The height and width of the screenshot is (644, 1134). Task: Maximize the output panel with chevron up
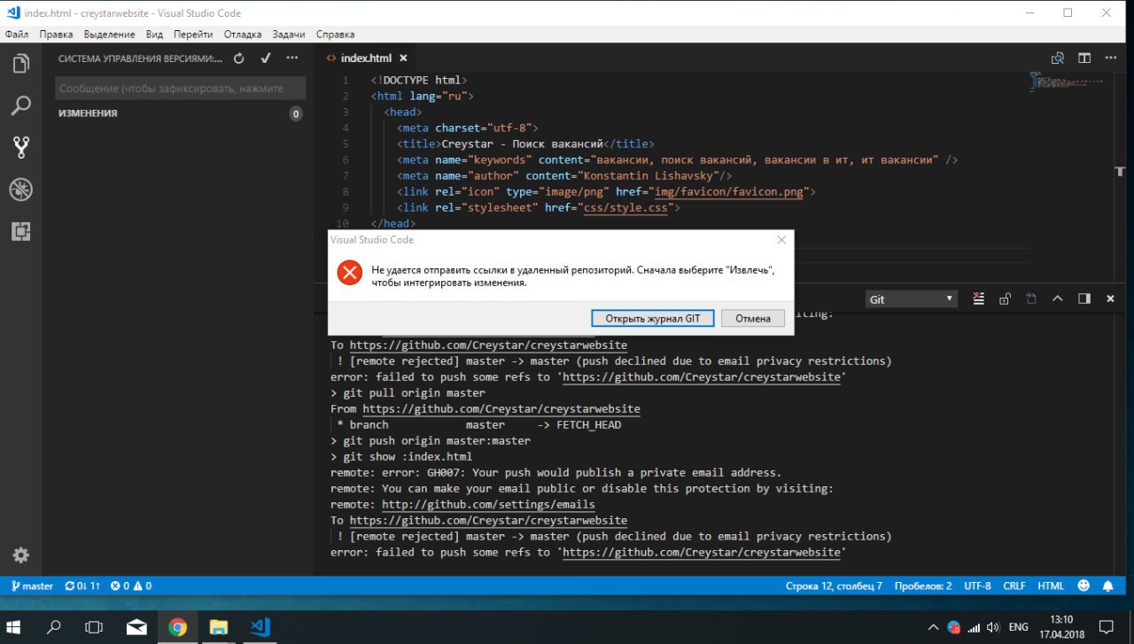pyautogui.click(x=1057, y=299)
